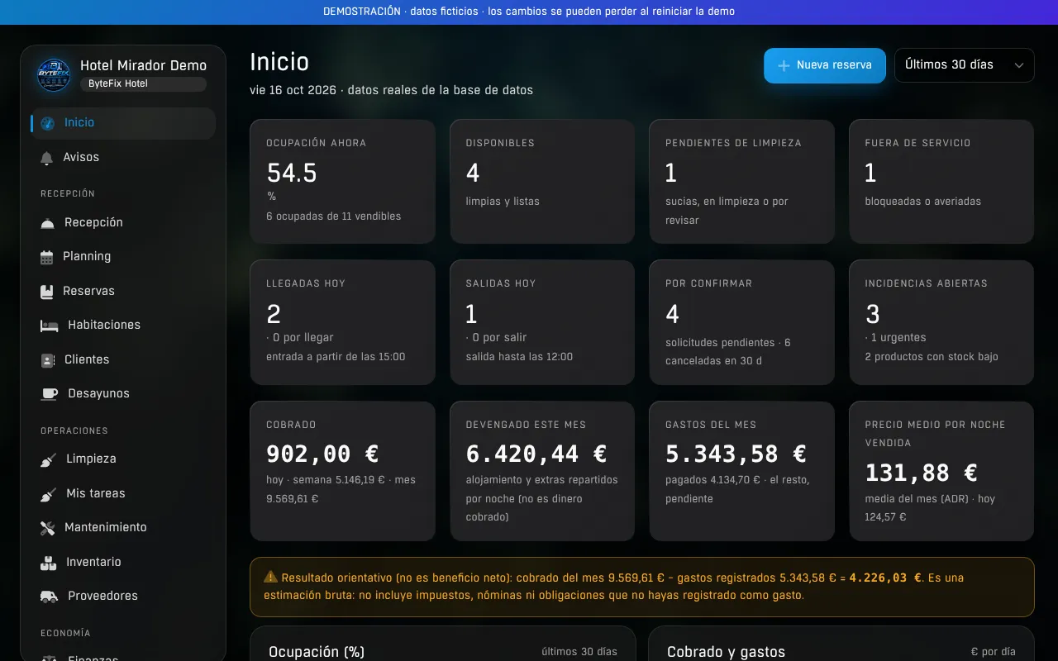This screenshot has height=661, width=1058.
Task: Click the Cobrado 902,00 € value
Action: tap(322, 454)
